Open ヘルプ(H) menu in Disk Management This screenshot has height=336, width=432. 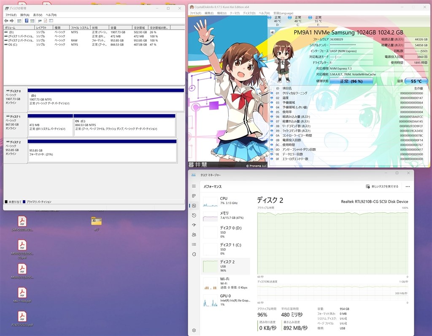coord(51,15)
